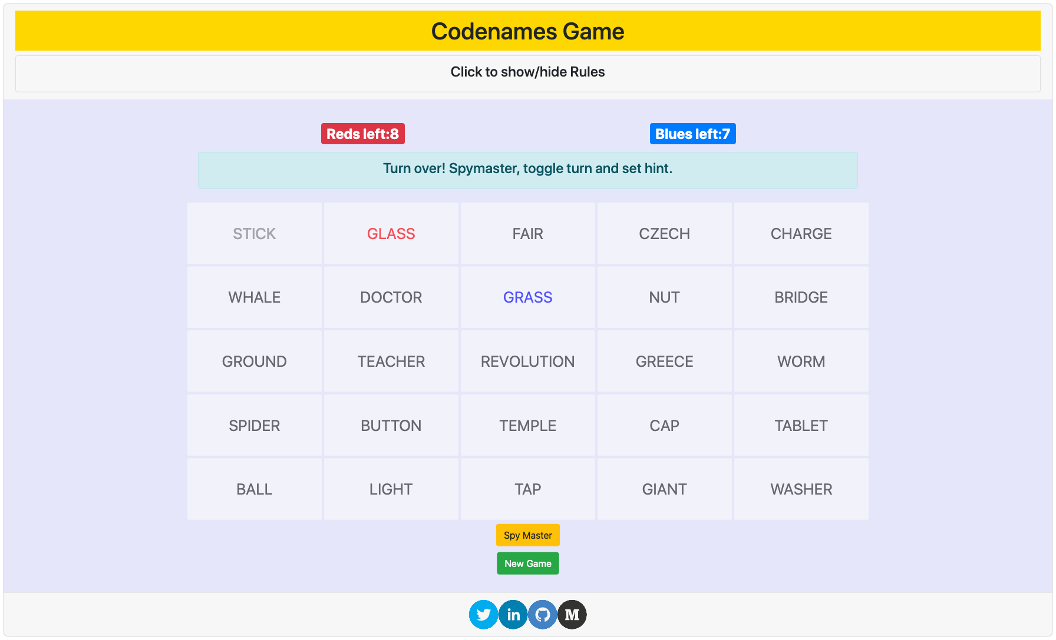Choose the CZECH card
This screenshot has height=640, width=1056.
click(665, 234)
